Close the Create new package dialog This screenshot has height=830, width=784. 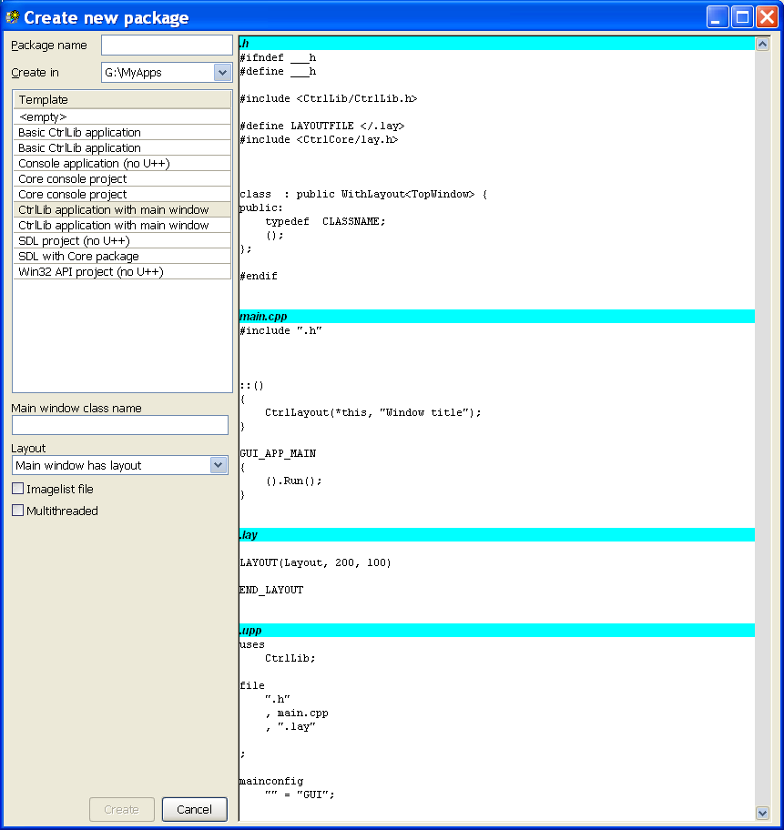[766, 16]
